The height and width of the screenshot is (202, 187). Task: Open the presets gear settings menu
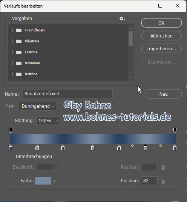tap(122, 19)
